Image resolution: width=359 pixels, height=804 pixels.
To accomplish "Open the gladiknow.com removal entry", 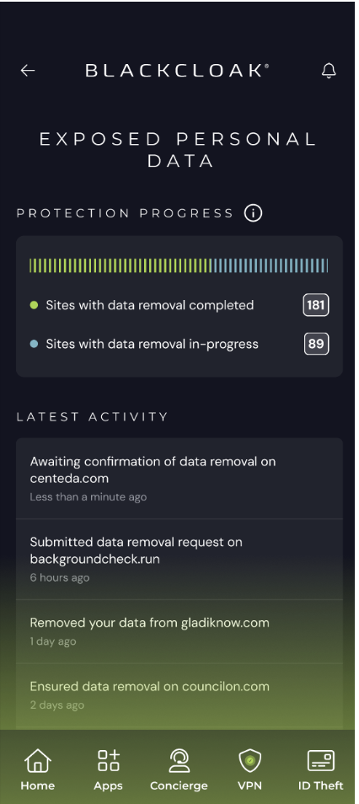I will point(179,632).
